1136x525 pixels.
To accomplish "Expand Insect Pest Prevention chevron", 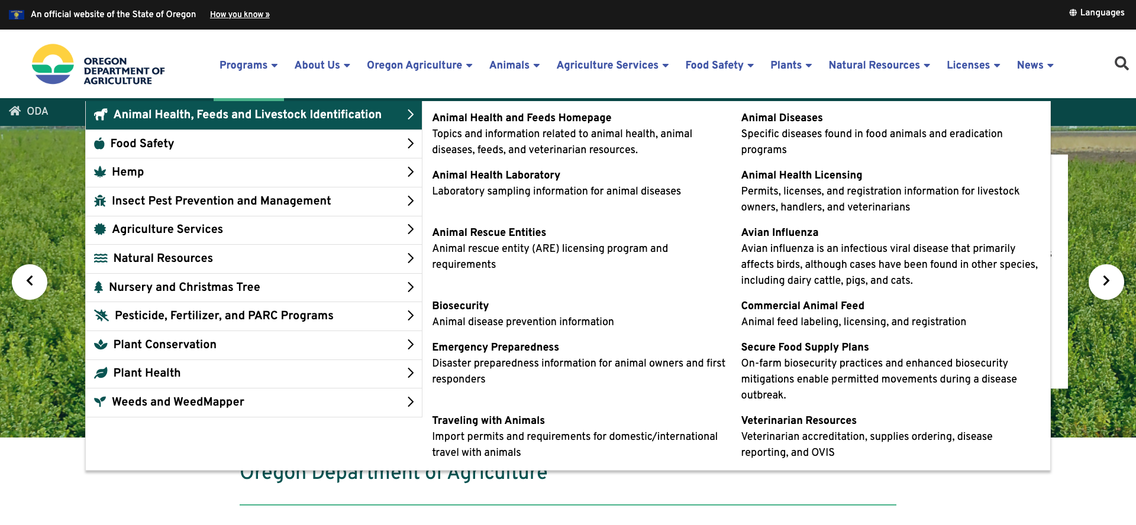I will coord(410,201).
